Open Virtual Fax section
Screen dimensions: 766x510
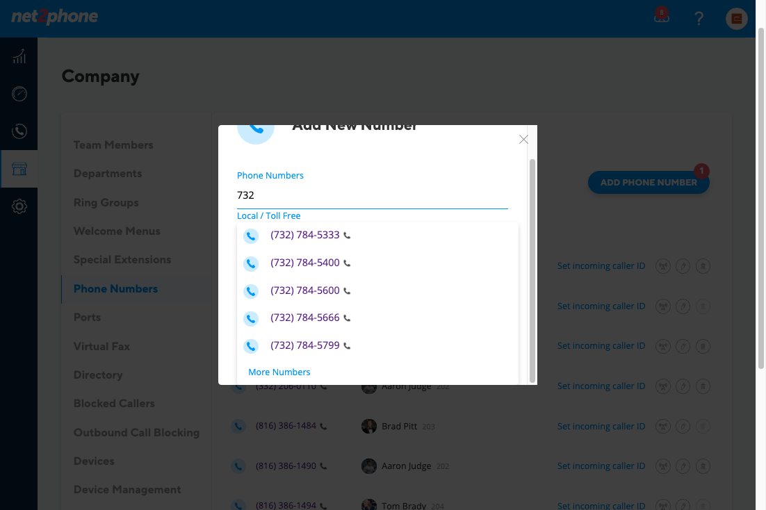coord(101,346)
